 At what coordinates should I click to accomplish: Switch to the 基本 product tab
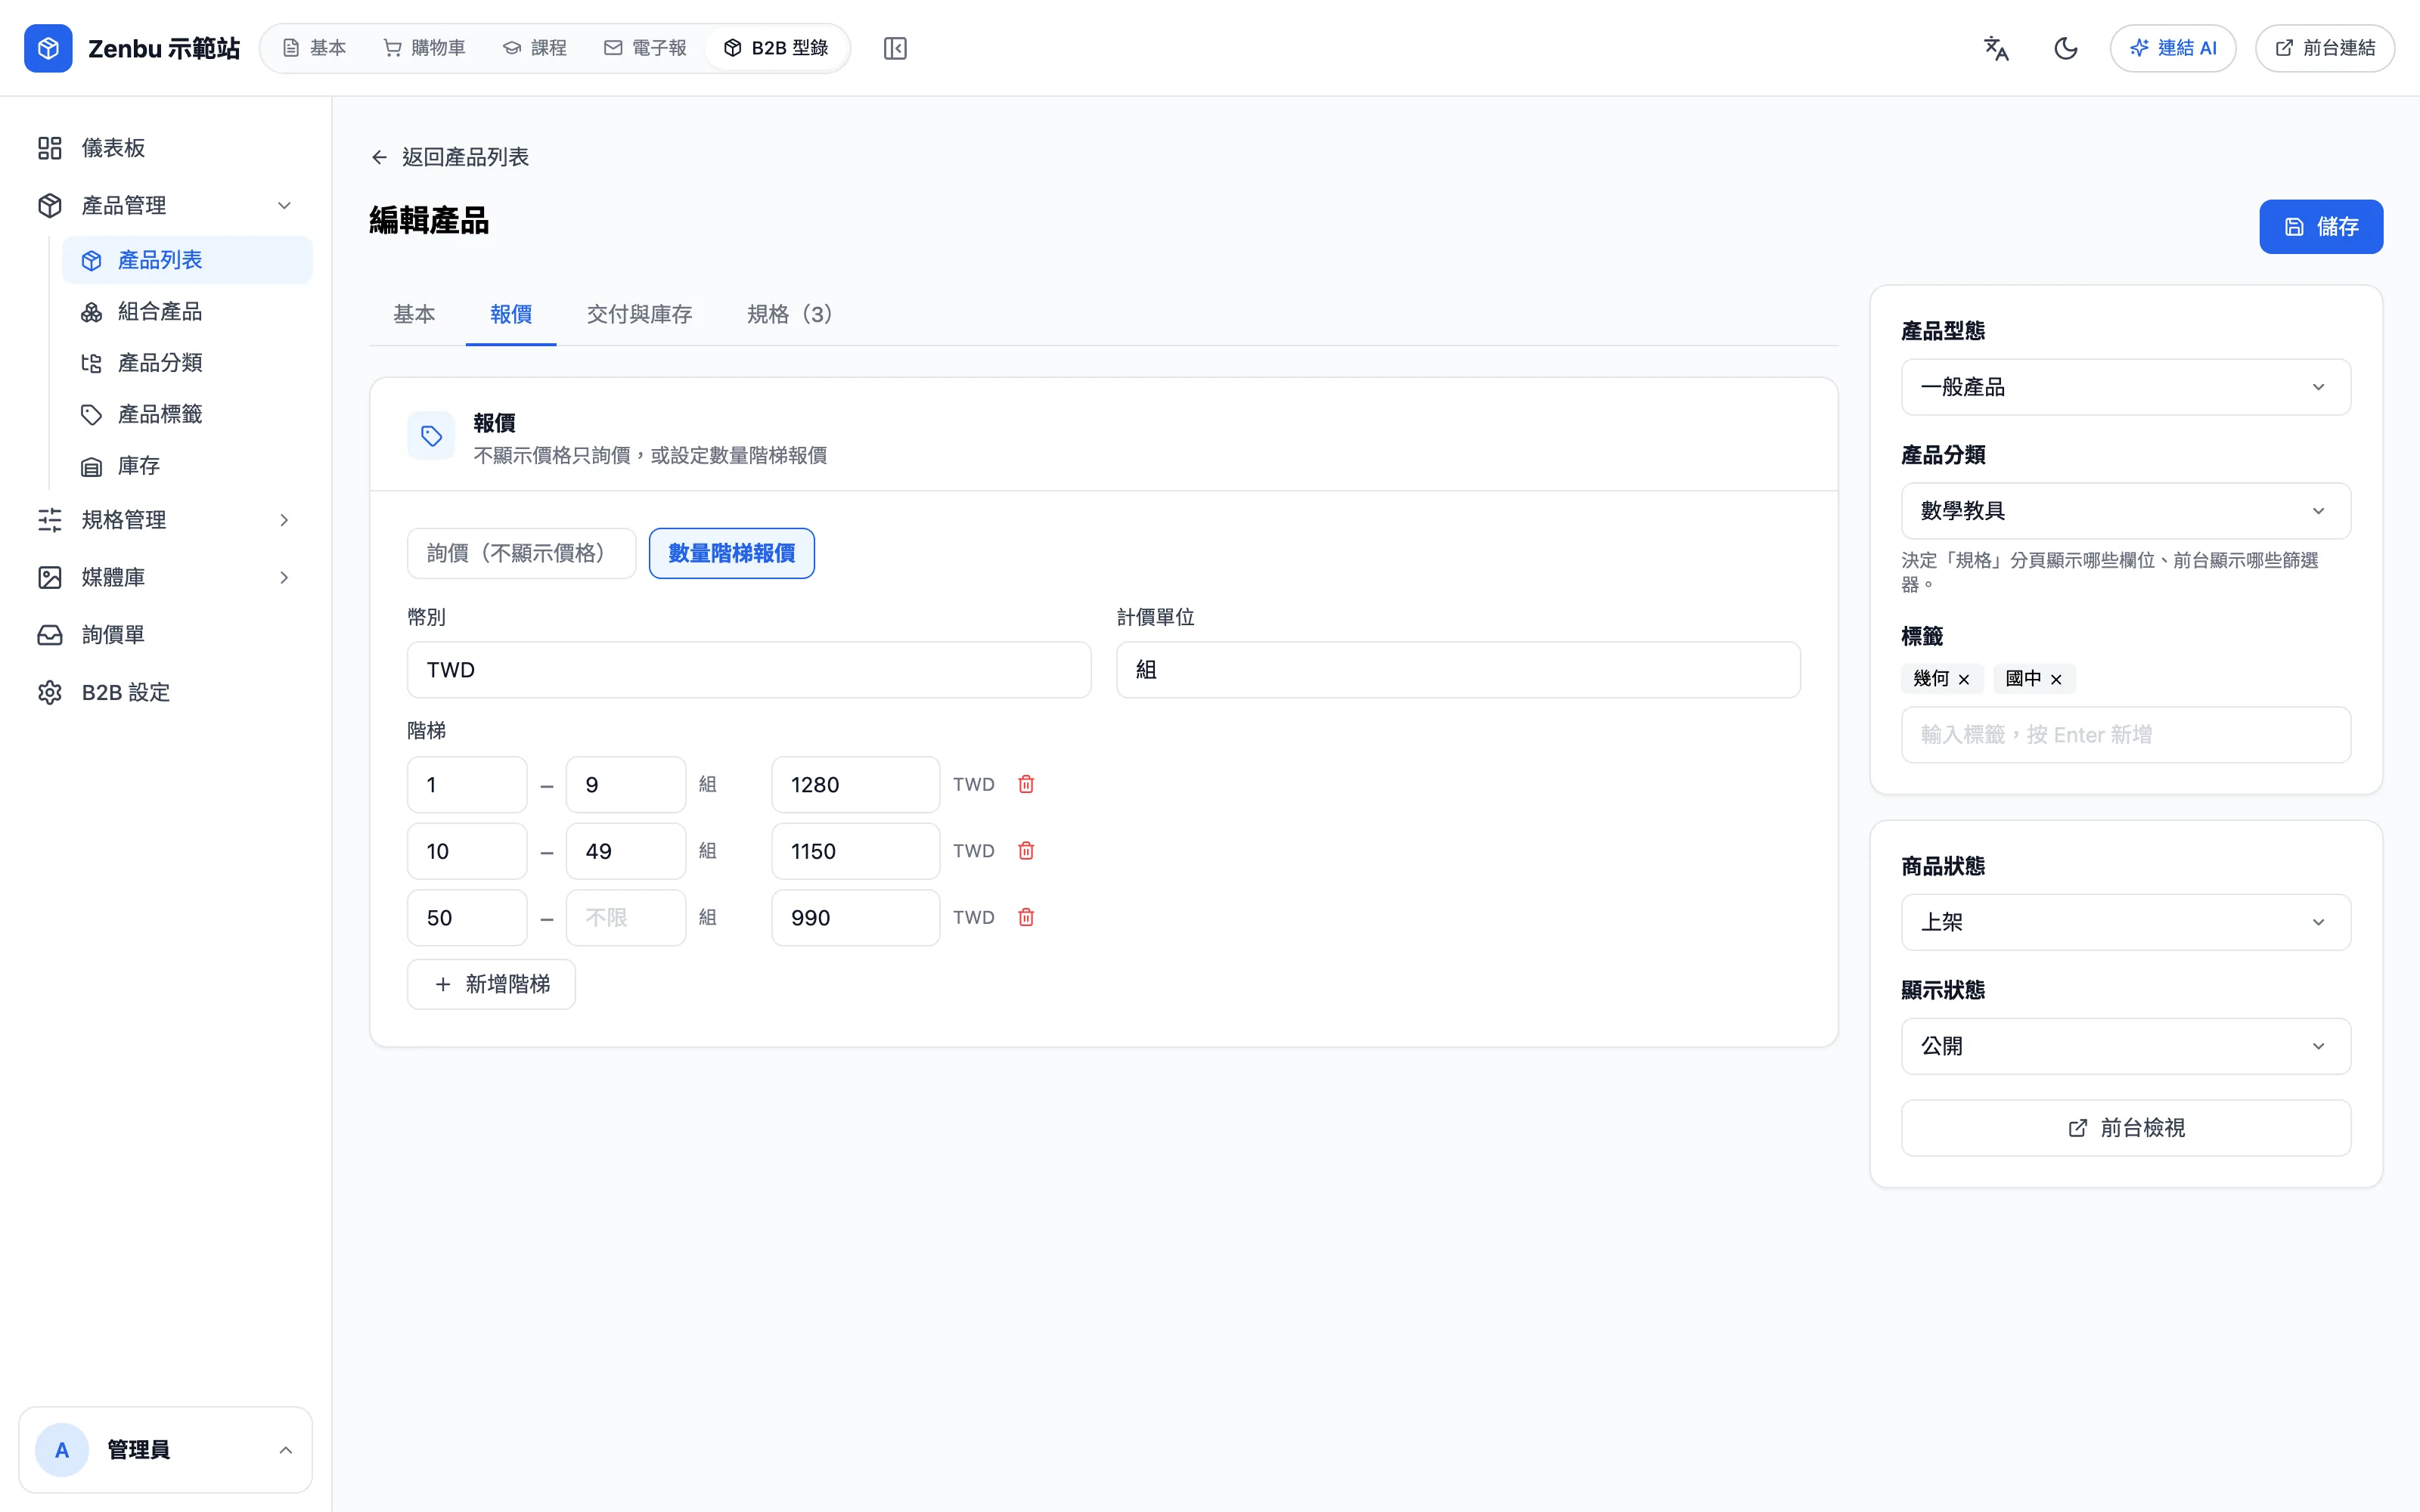click(414, 314)
